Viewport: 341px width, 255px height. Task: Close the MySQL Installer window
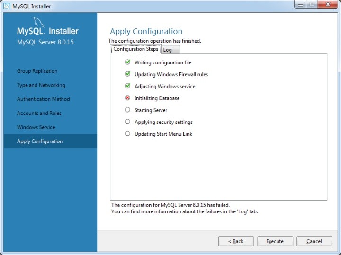pyautogui.click(x=328, y=5)
